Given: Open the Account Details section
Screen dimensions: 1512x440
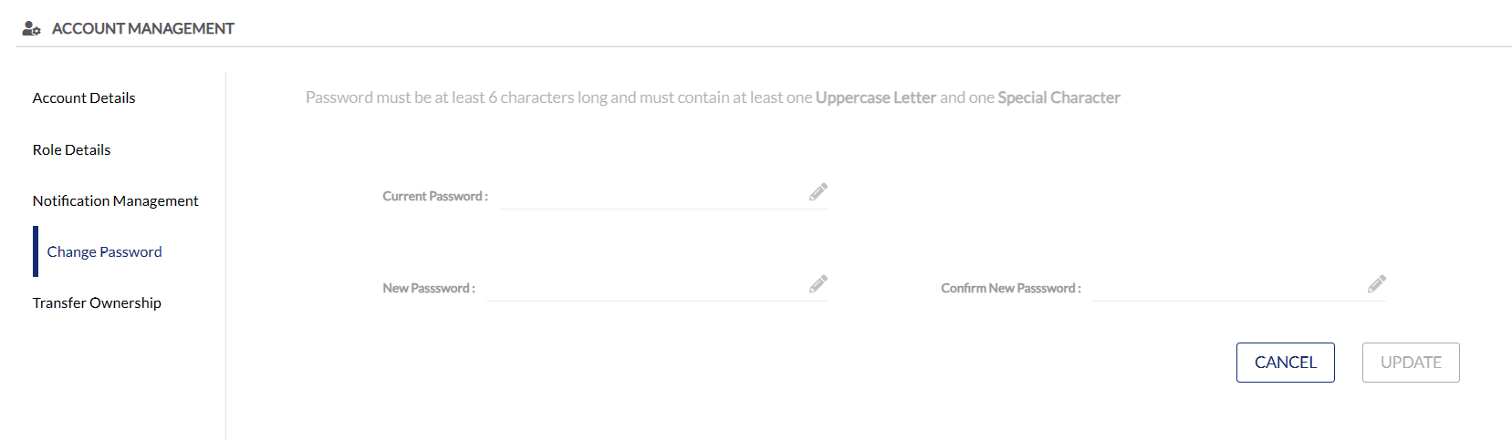Looking at the screenshot, I should point(84,97).
